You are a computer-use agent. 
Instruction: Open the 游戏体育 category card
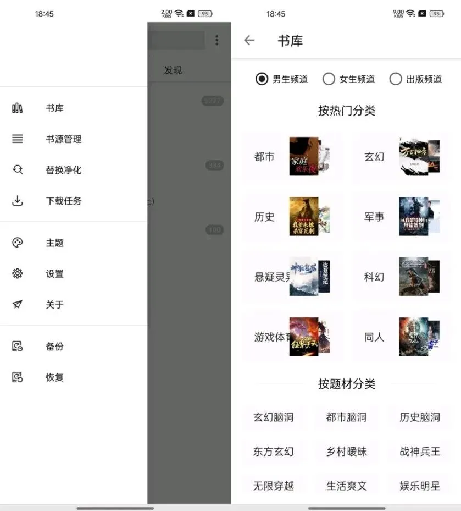(292, 336)
